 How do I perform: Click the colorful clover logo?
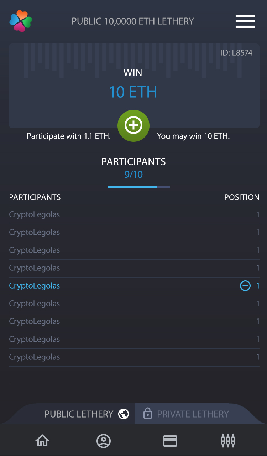(21, 21)
